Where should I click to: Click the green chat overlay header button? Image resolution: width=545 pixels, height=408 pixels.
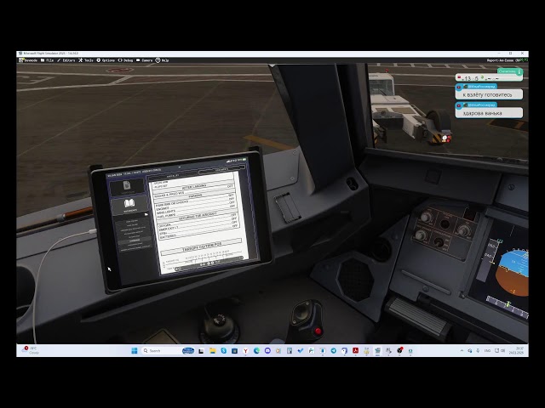(509, 71)
